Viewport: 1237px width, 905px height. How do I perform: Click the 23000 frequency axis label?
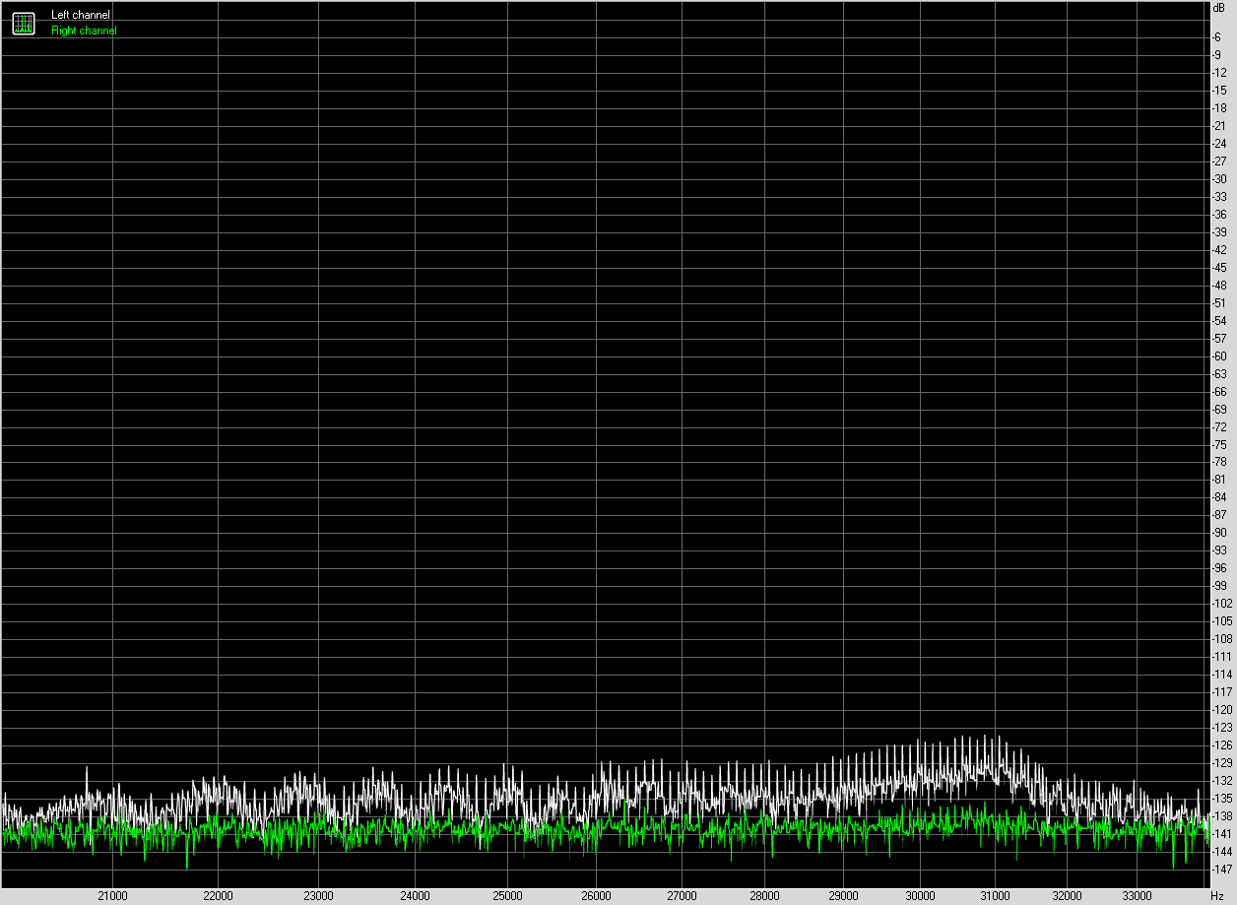tap(318, 895)
